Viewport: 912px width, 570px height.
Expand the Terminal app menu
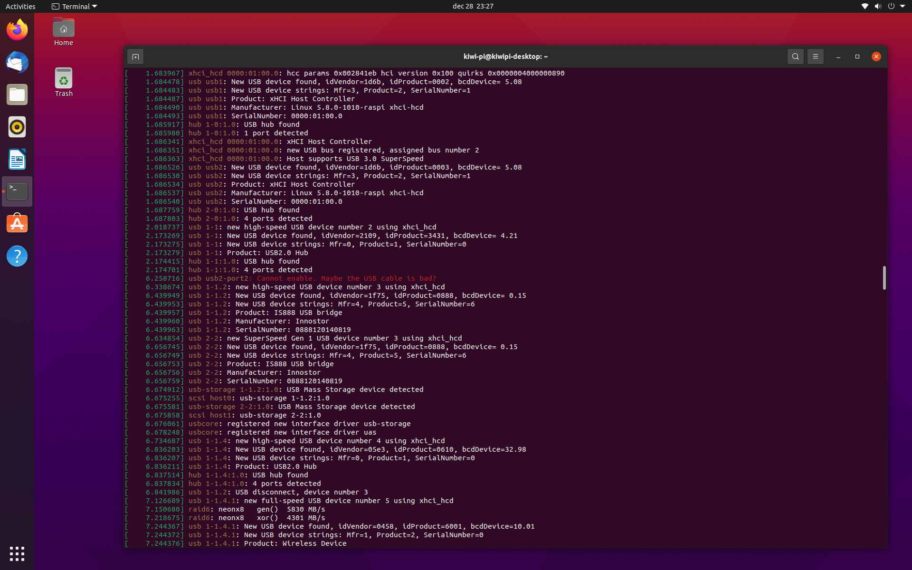pos(75,6)
